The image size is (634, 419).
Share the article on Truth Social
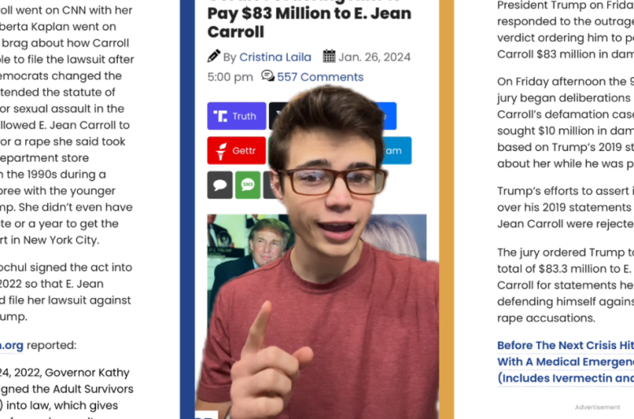click(x=237, y=116)
